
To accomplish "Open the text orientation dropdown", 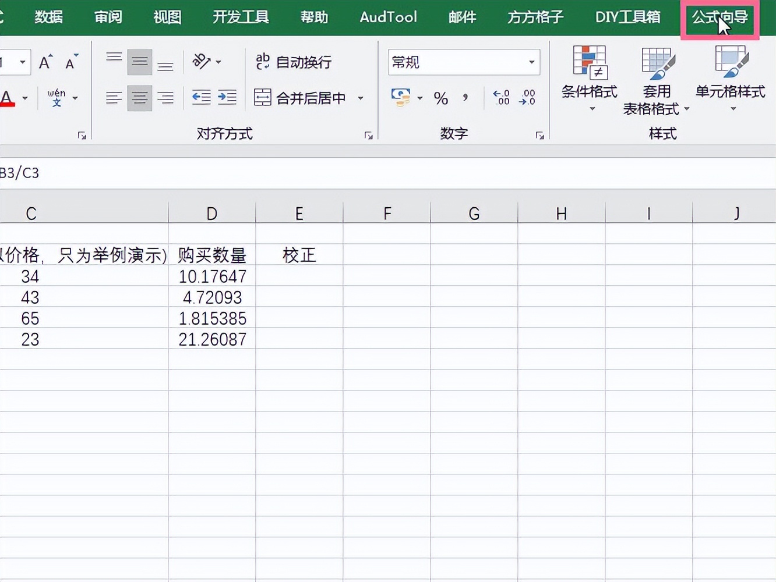I will (x=218, y=61).
